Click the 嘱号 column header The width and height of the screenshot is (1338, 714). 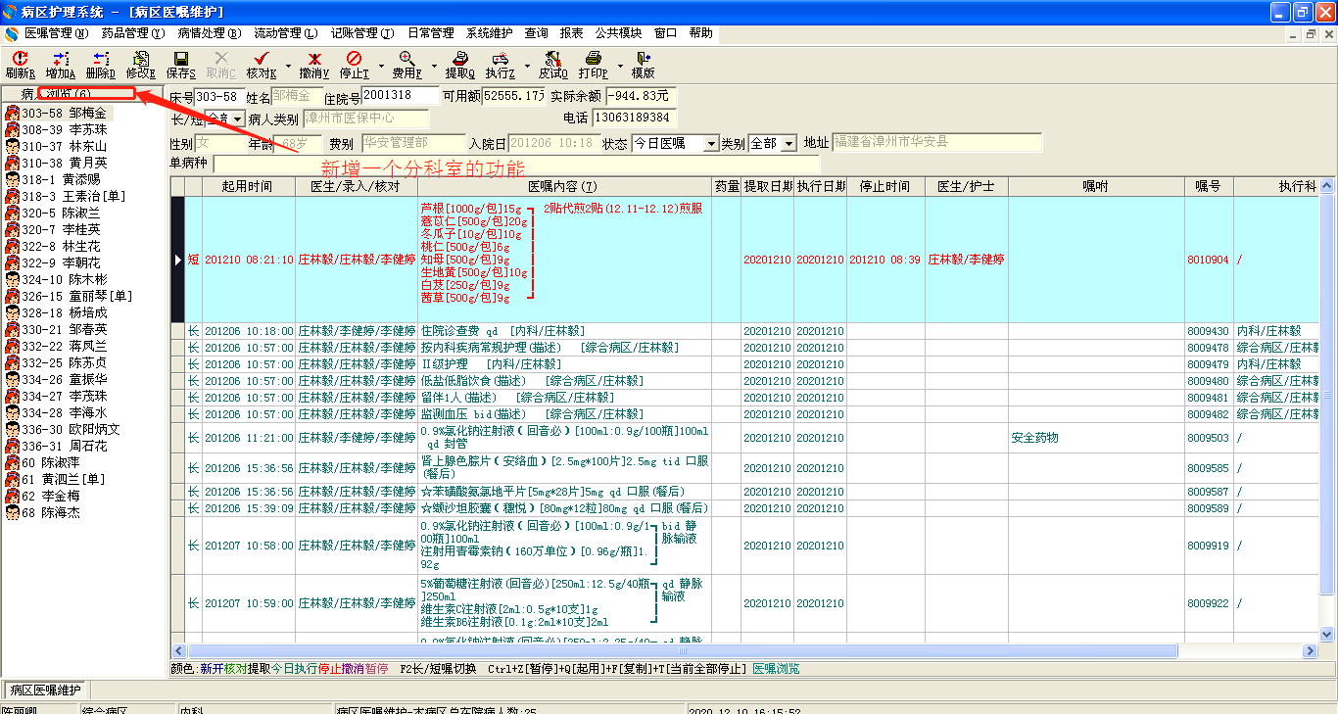[1209, 186]
